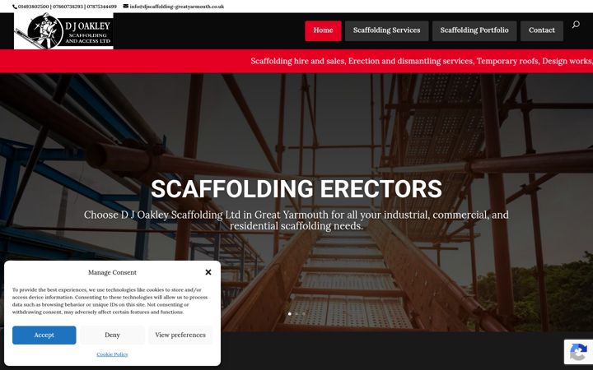
Task: Go to the Contact page
Action: (542, 30)
